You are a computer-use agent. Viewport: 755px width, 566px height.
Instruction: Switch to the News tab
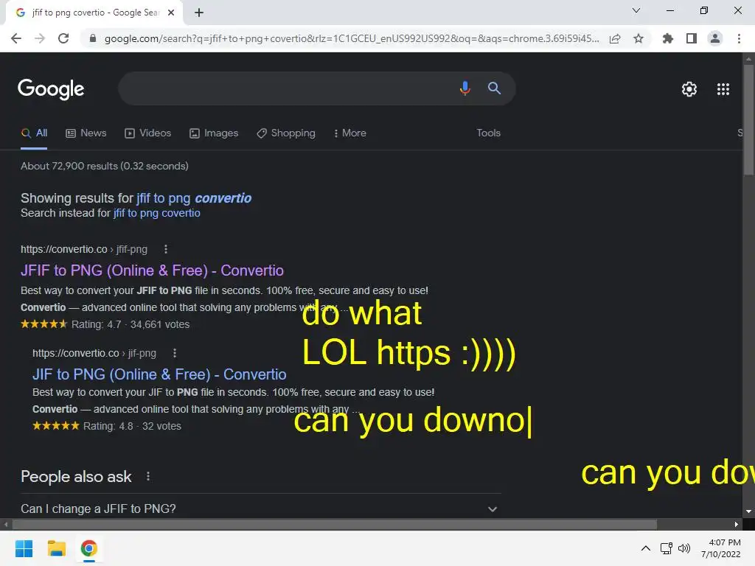point(86,133)
